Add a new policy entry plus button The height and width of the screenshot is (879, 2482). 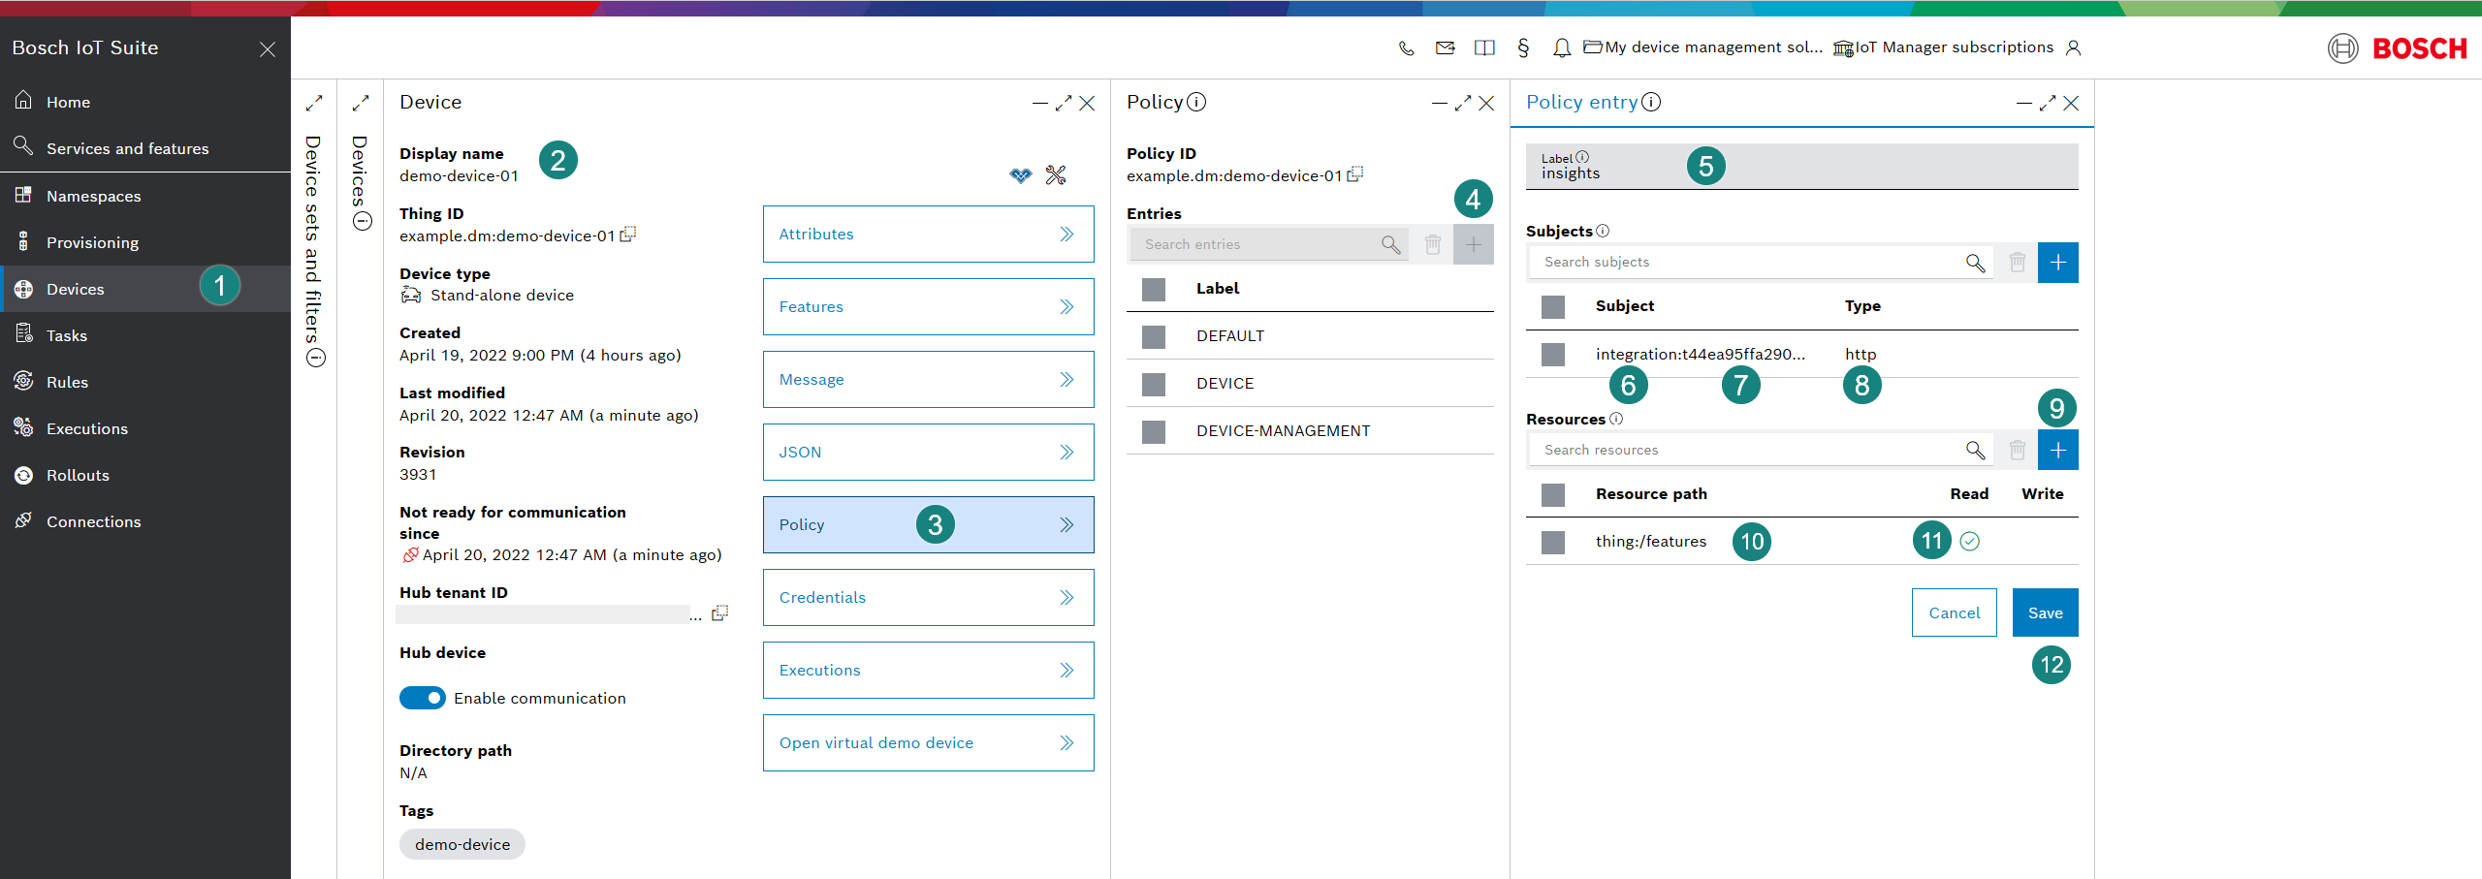point(1474,244)
